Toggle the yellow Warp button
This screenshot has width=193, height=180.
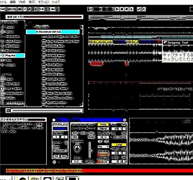[x=103, y=125]
